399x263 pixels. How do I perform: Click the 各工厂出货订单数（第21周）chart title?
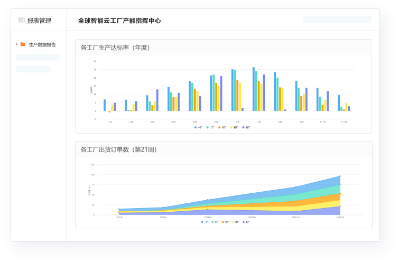coord(118,149)
